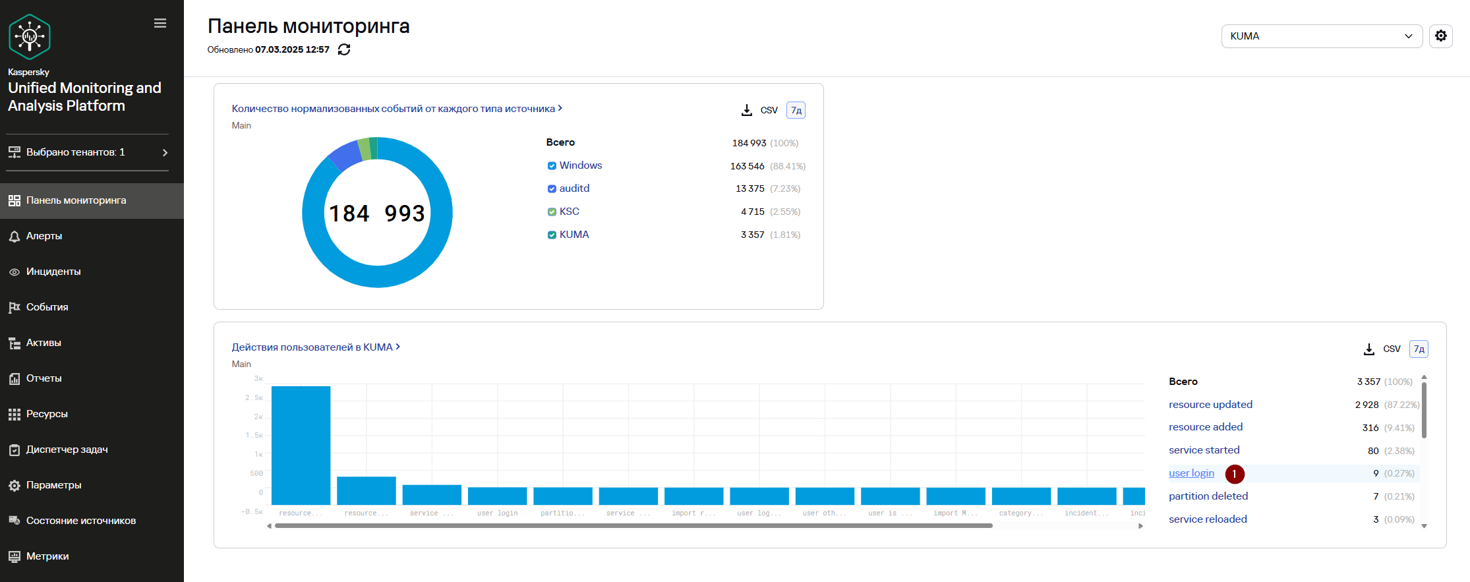Select the KSC legend entry

click(x=570, y=212)
